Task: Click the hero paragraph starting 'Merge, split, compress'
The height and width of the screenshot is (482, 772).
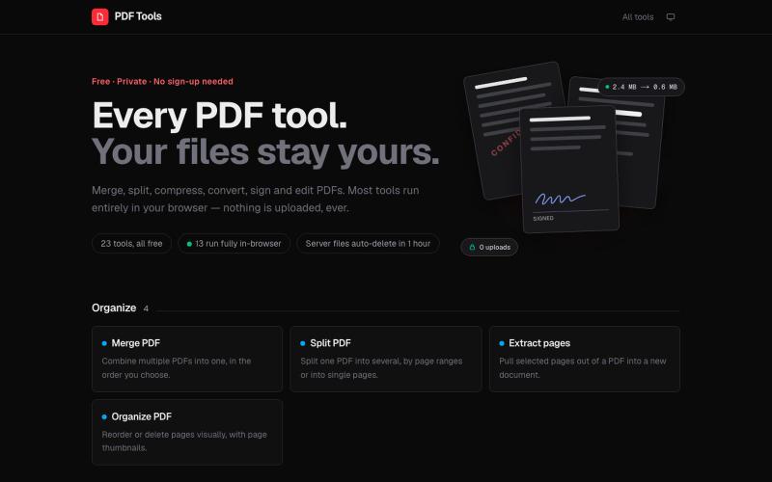Action: pos(256,200)
